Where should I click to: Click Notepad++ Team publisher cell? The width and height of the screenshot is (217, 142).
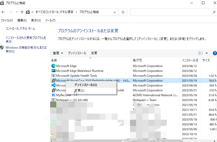[x=145, y=100]
